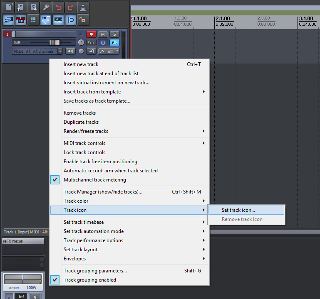Record-arm track 1
320x299 pixels.
coord(91,34)
